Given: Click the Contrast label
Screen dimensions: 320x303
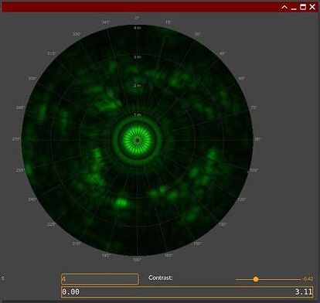Looking at the screenshot, I should [160, 277].
